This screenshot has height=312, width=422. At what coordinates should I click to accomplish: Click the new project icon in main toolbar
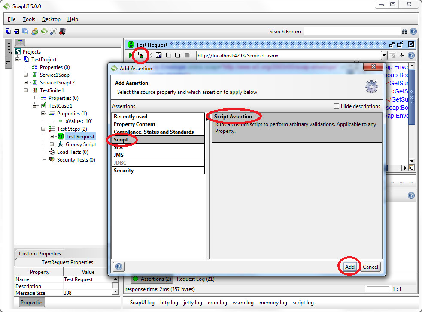[x=8, y=31]
